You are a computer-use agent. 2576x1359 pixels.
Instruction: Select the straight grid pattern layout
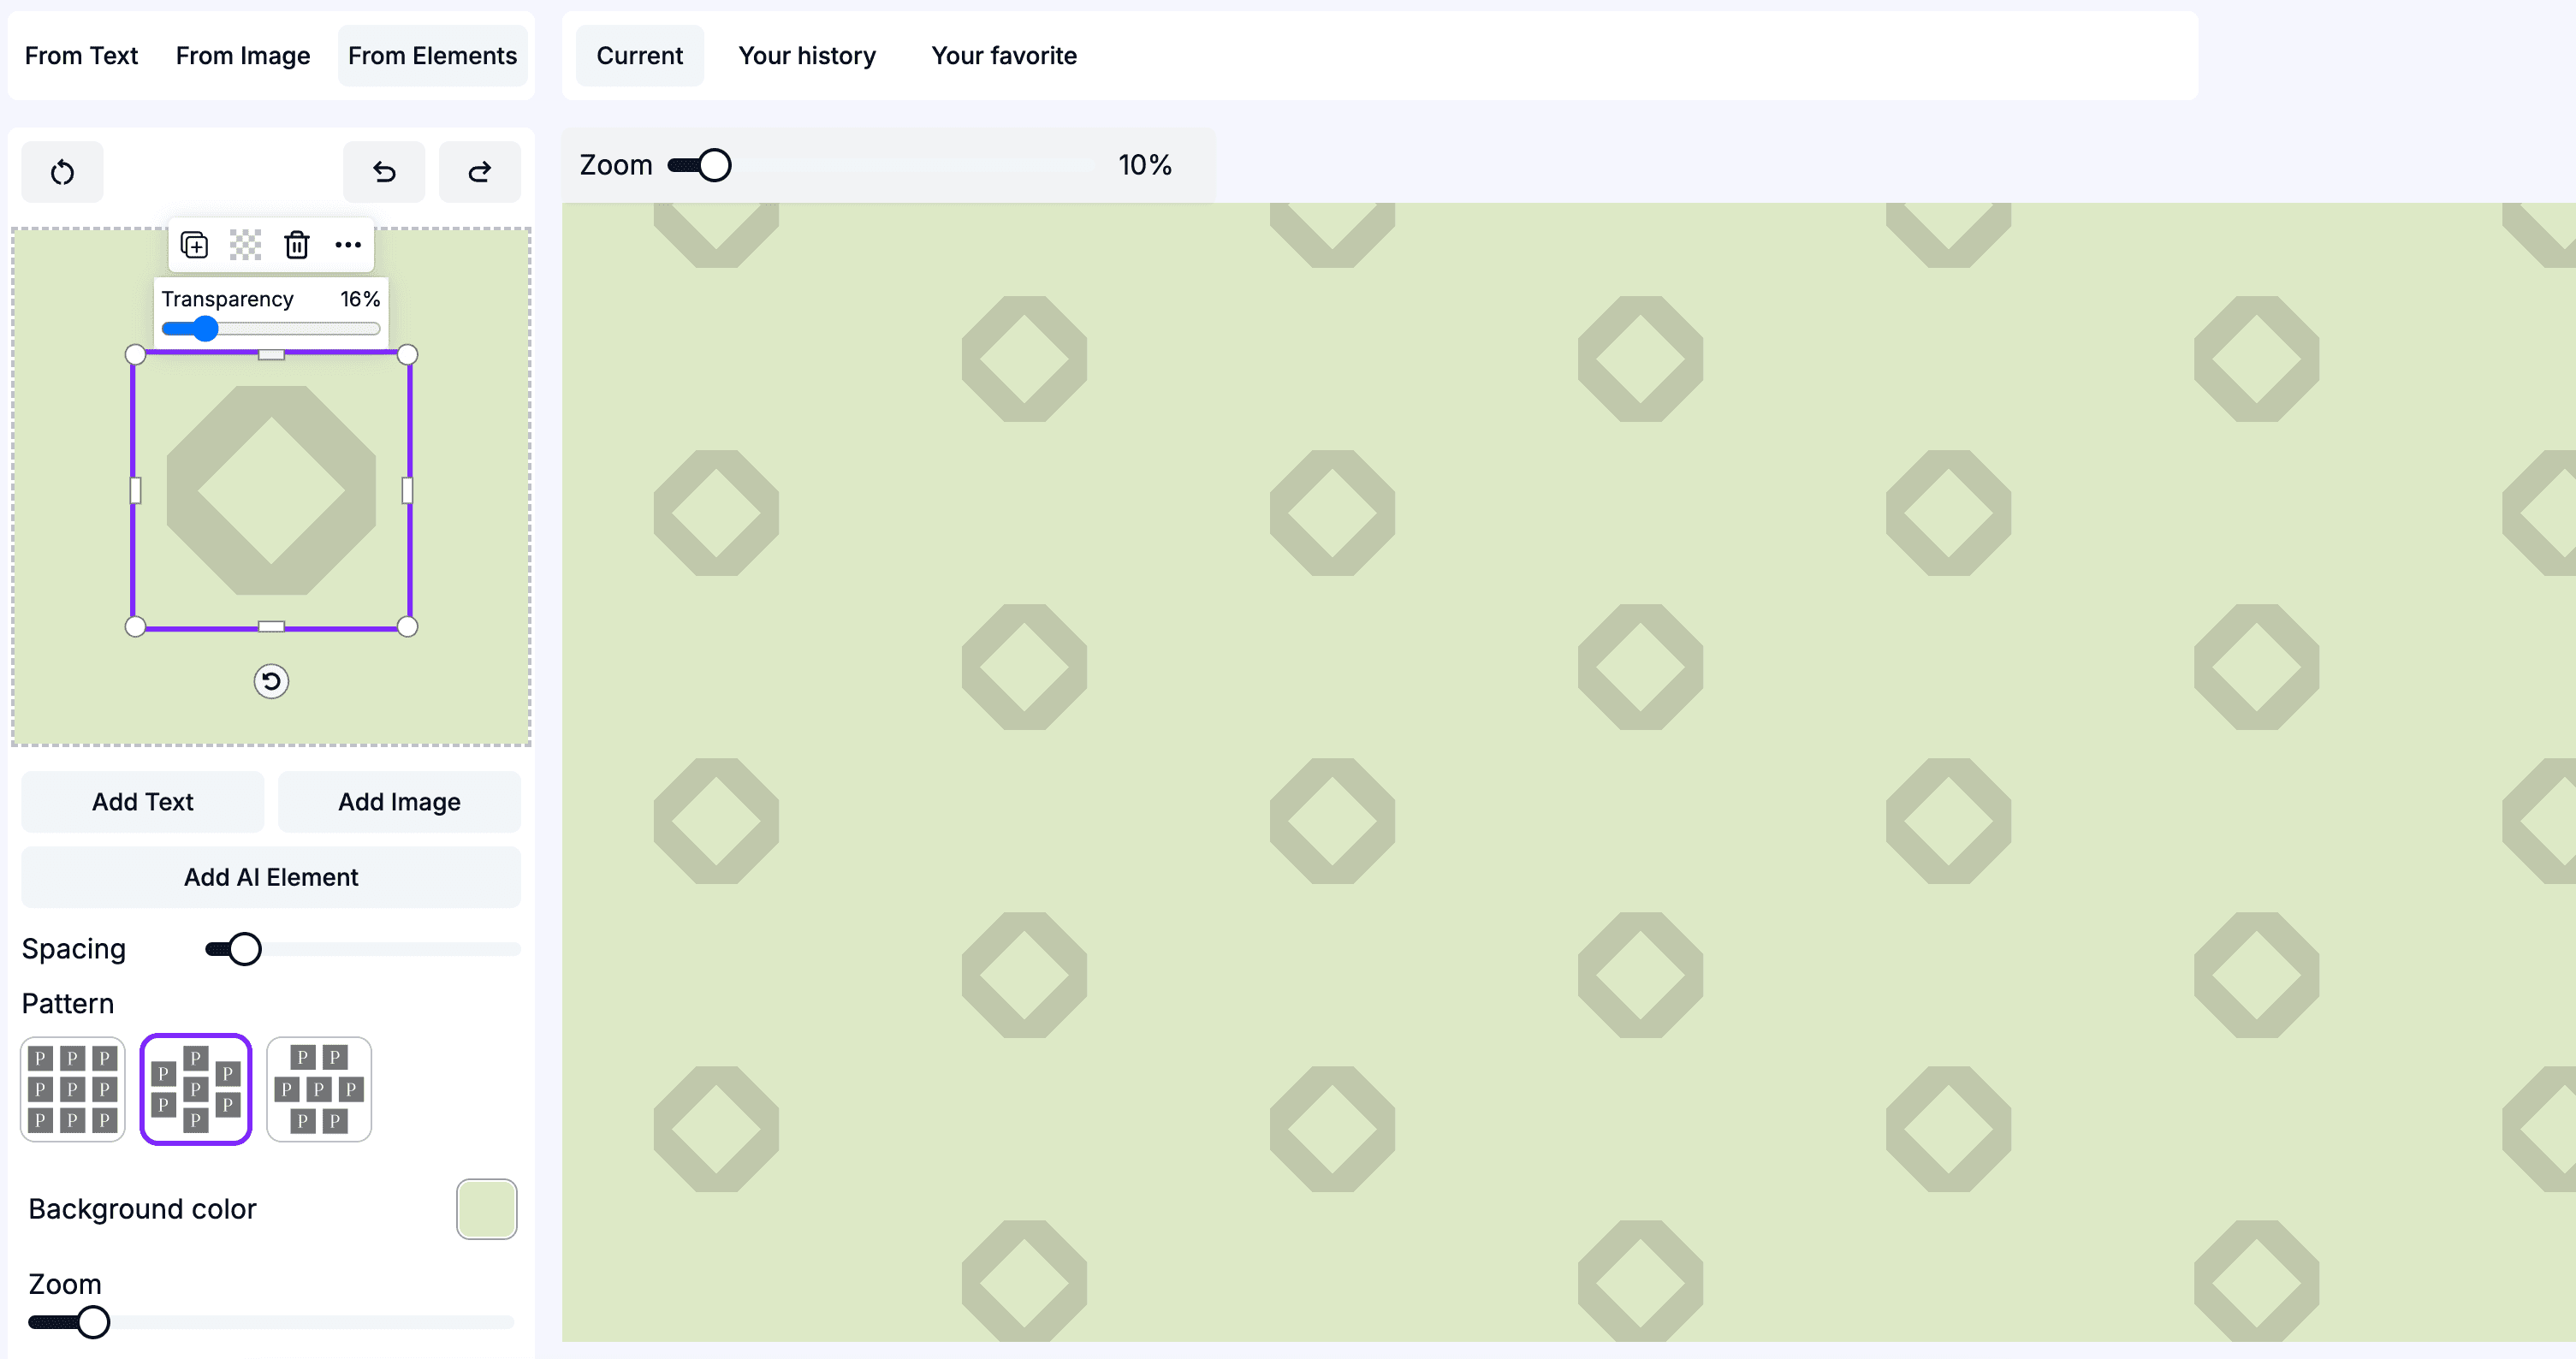coord(73,1089)
